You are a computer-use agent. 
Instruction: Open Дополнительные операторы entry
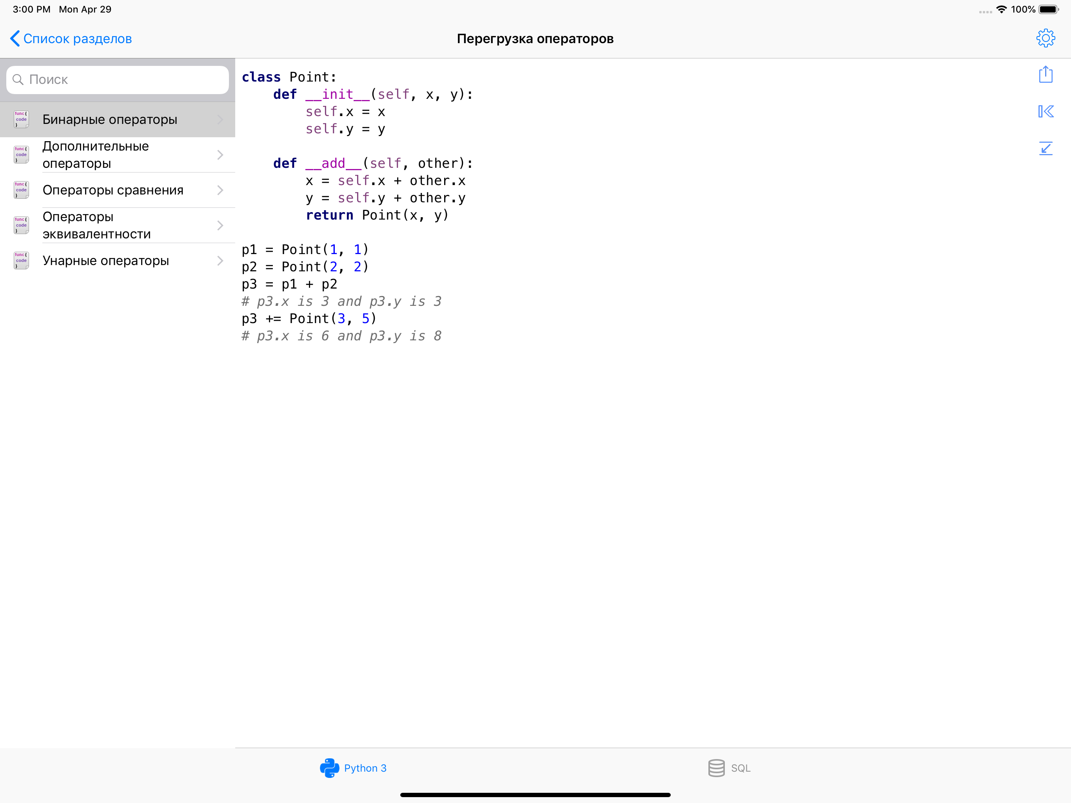pyautogui.click(x=96, y=155)
